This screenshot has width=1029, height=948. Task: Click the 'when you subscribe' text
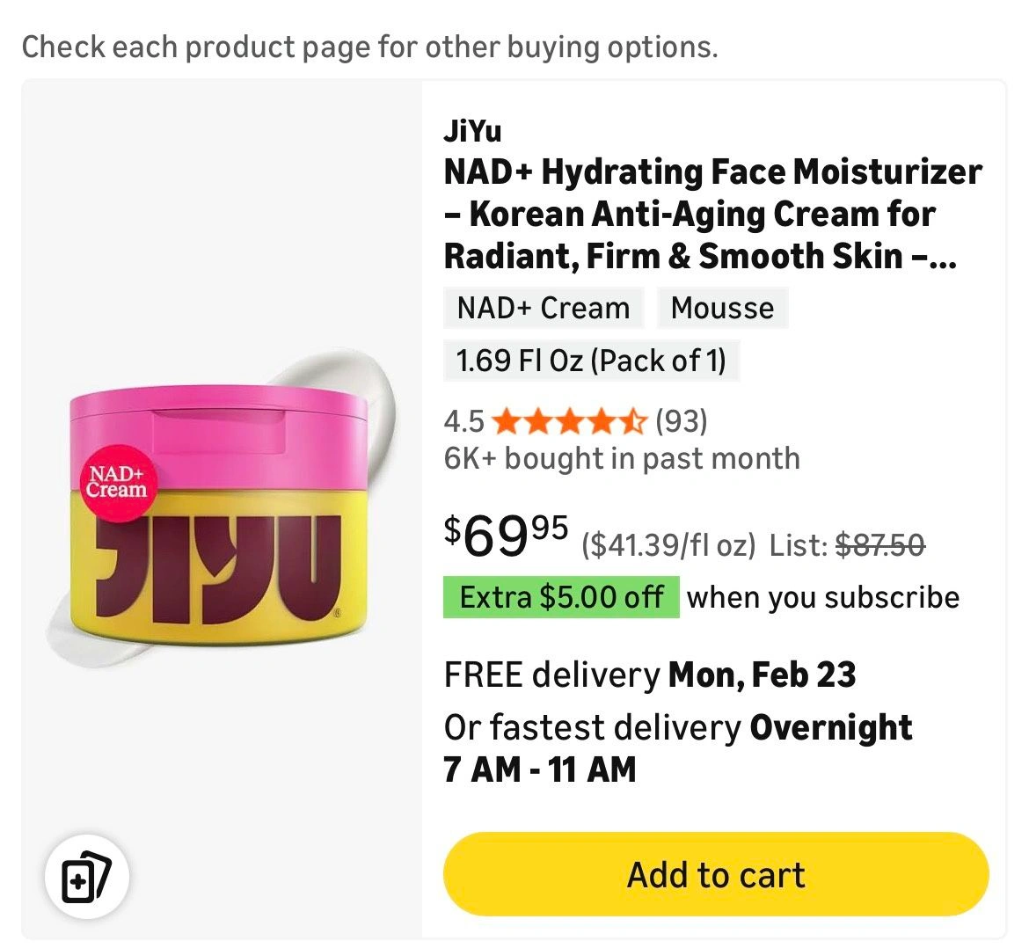822,597
